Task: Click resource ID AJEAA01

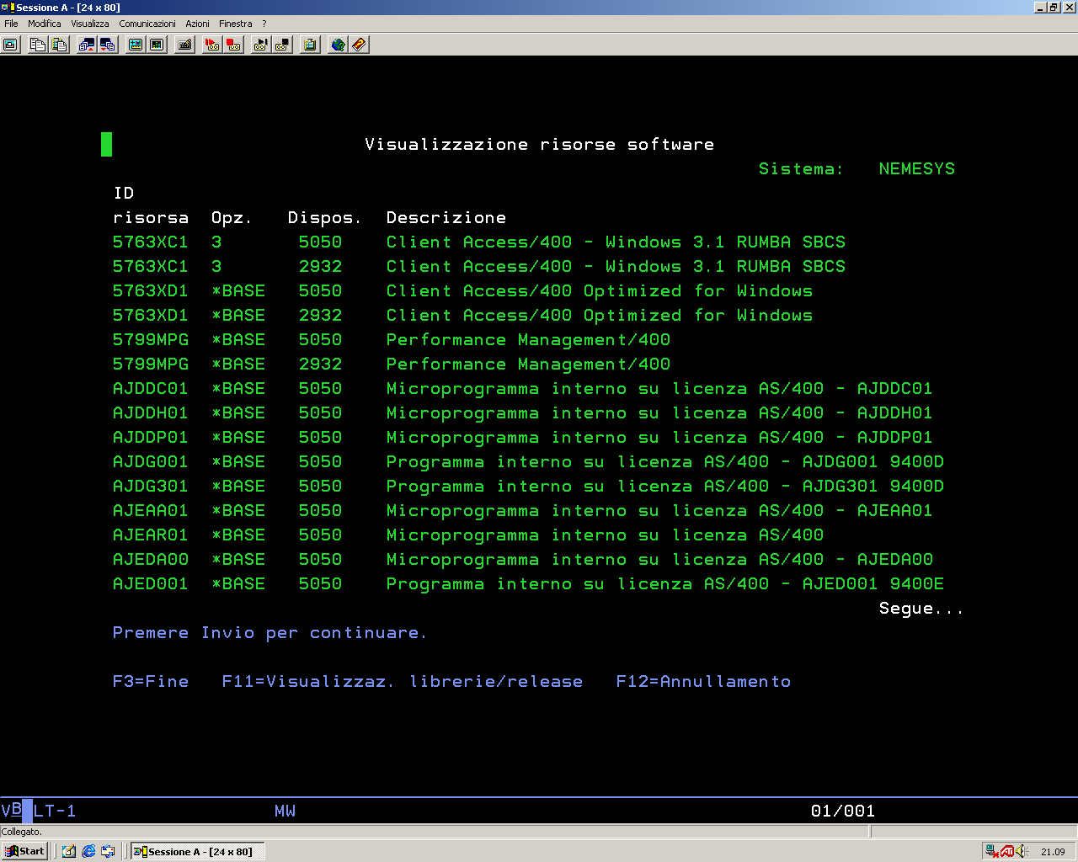Action: [x=151, y=510]
